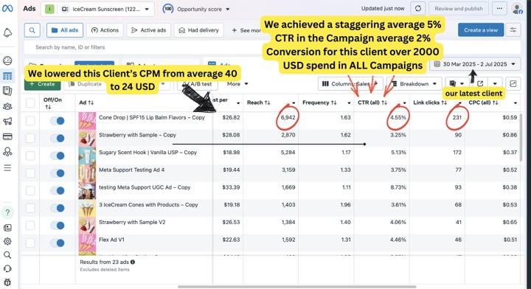Check the Flex Ad V1 checkbox
Viewport: 531px width, 289px height.
coord(30,243)
